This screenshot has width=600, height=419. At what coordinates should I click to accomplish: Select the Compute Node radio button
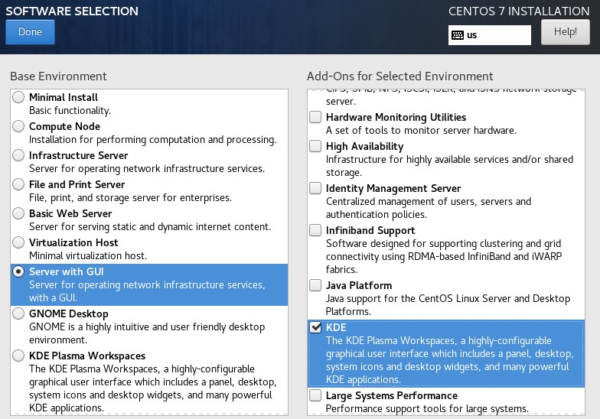(18, 126)
